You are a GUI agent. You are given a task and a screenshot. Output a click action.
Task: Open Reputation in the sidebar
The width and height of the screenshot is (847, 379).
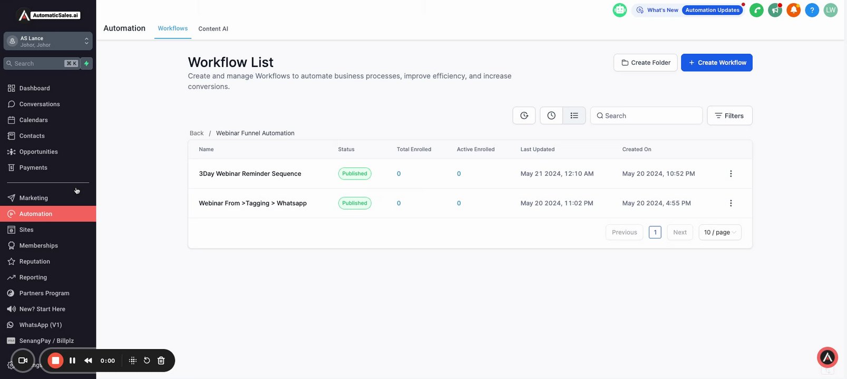point(35,262)
